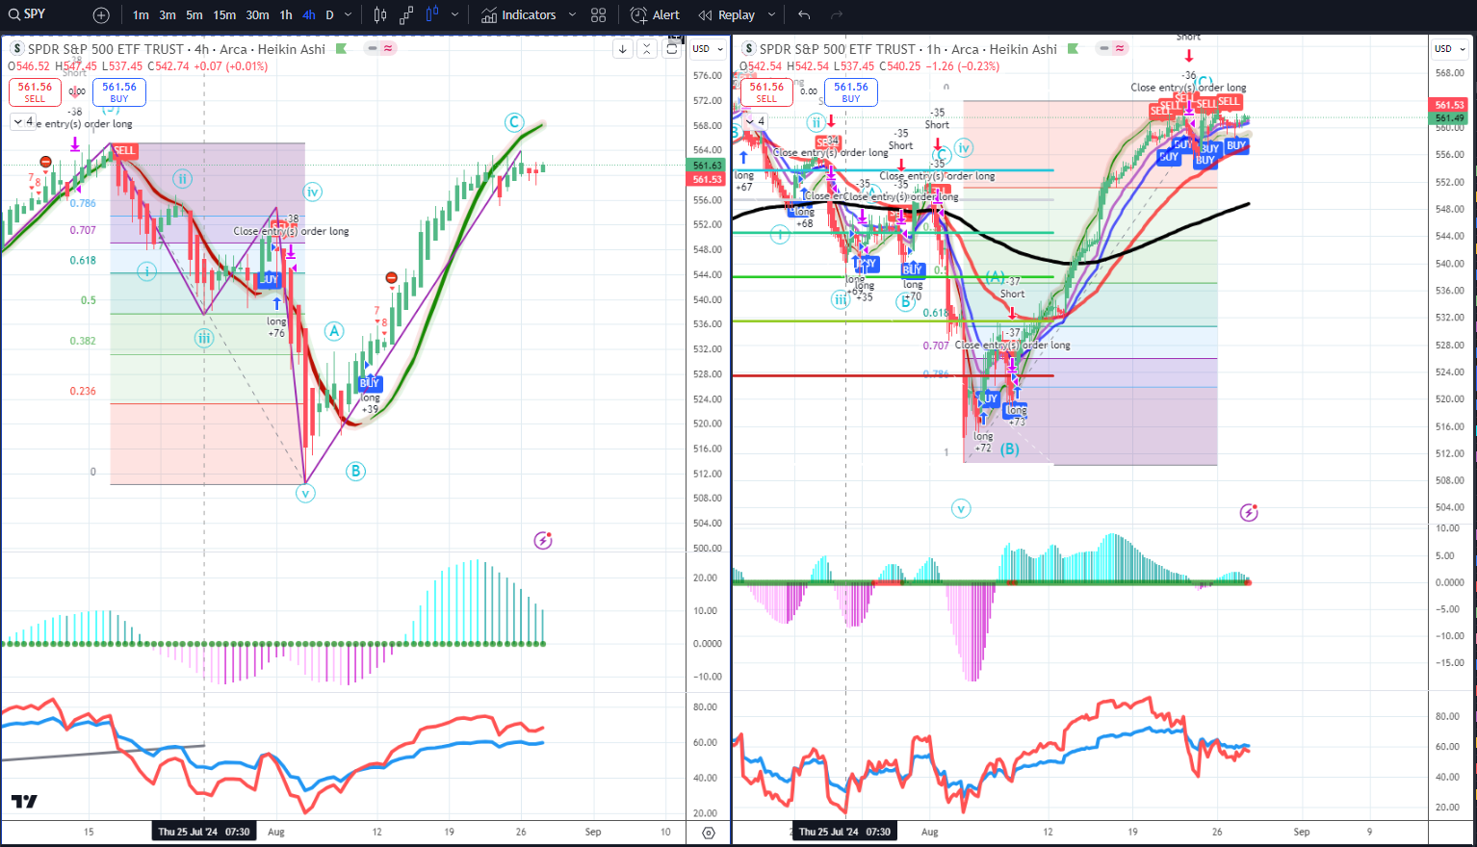Choose the step line chart type icon

[406, 15]
